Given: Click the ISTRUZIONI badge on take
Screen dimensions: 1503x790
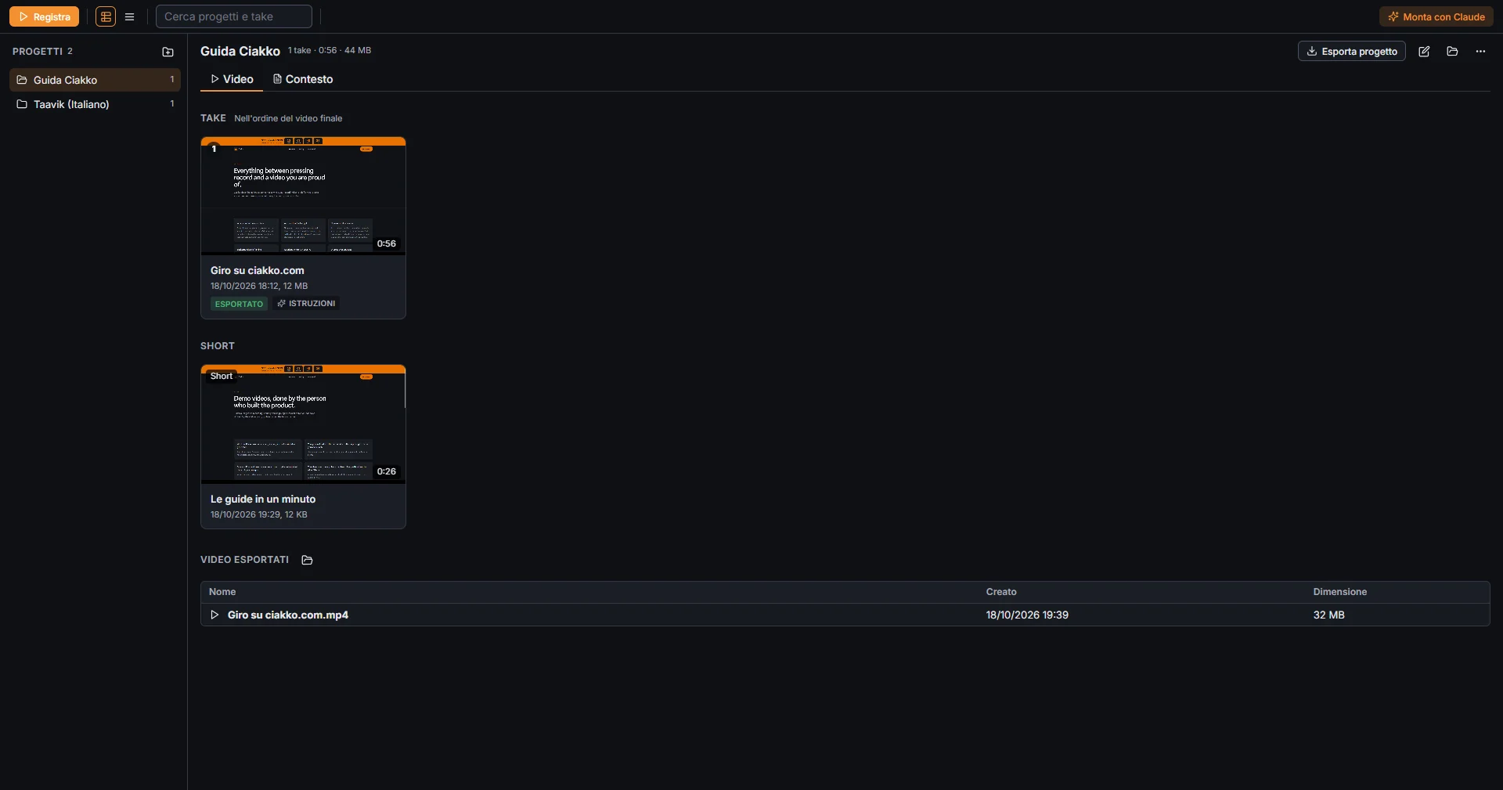Looking at the screenshot, I should pyautogui.click(x=306, y=304).
